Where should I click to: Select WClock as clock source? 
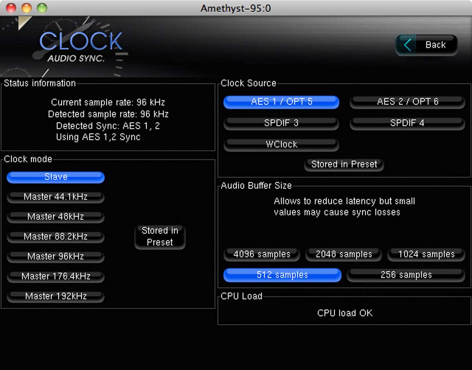(281, 145)
